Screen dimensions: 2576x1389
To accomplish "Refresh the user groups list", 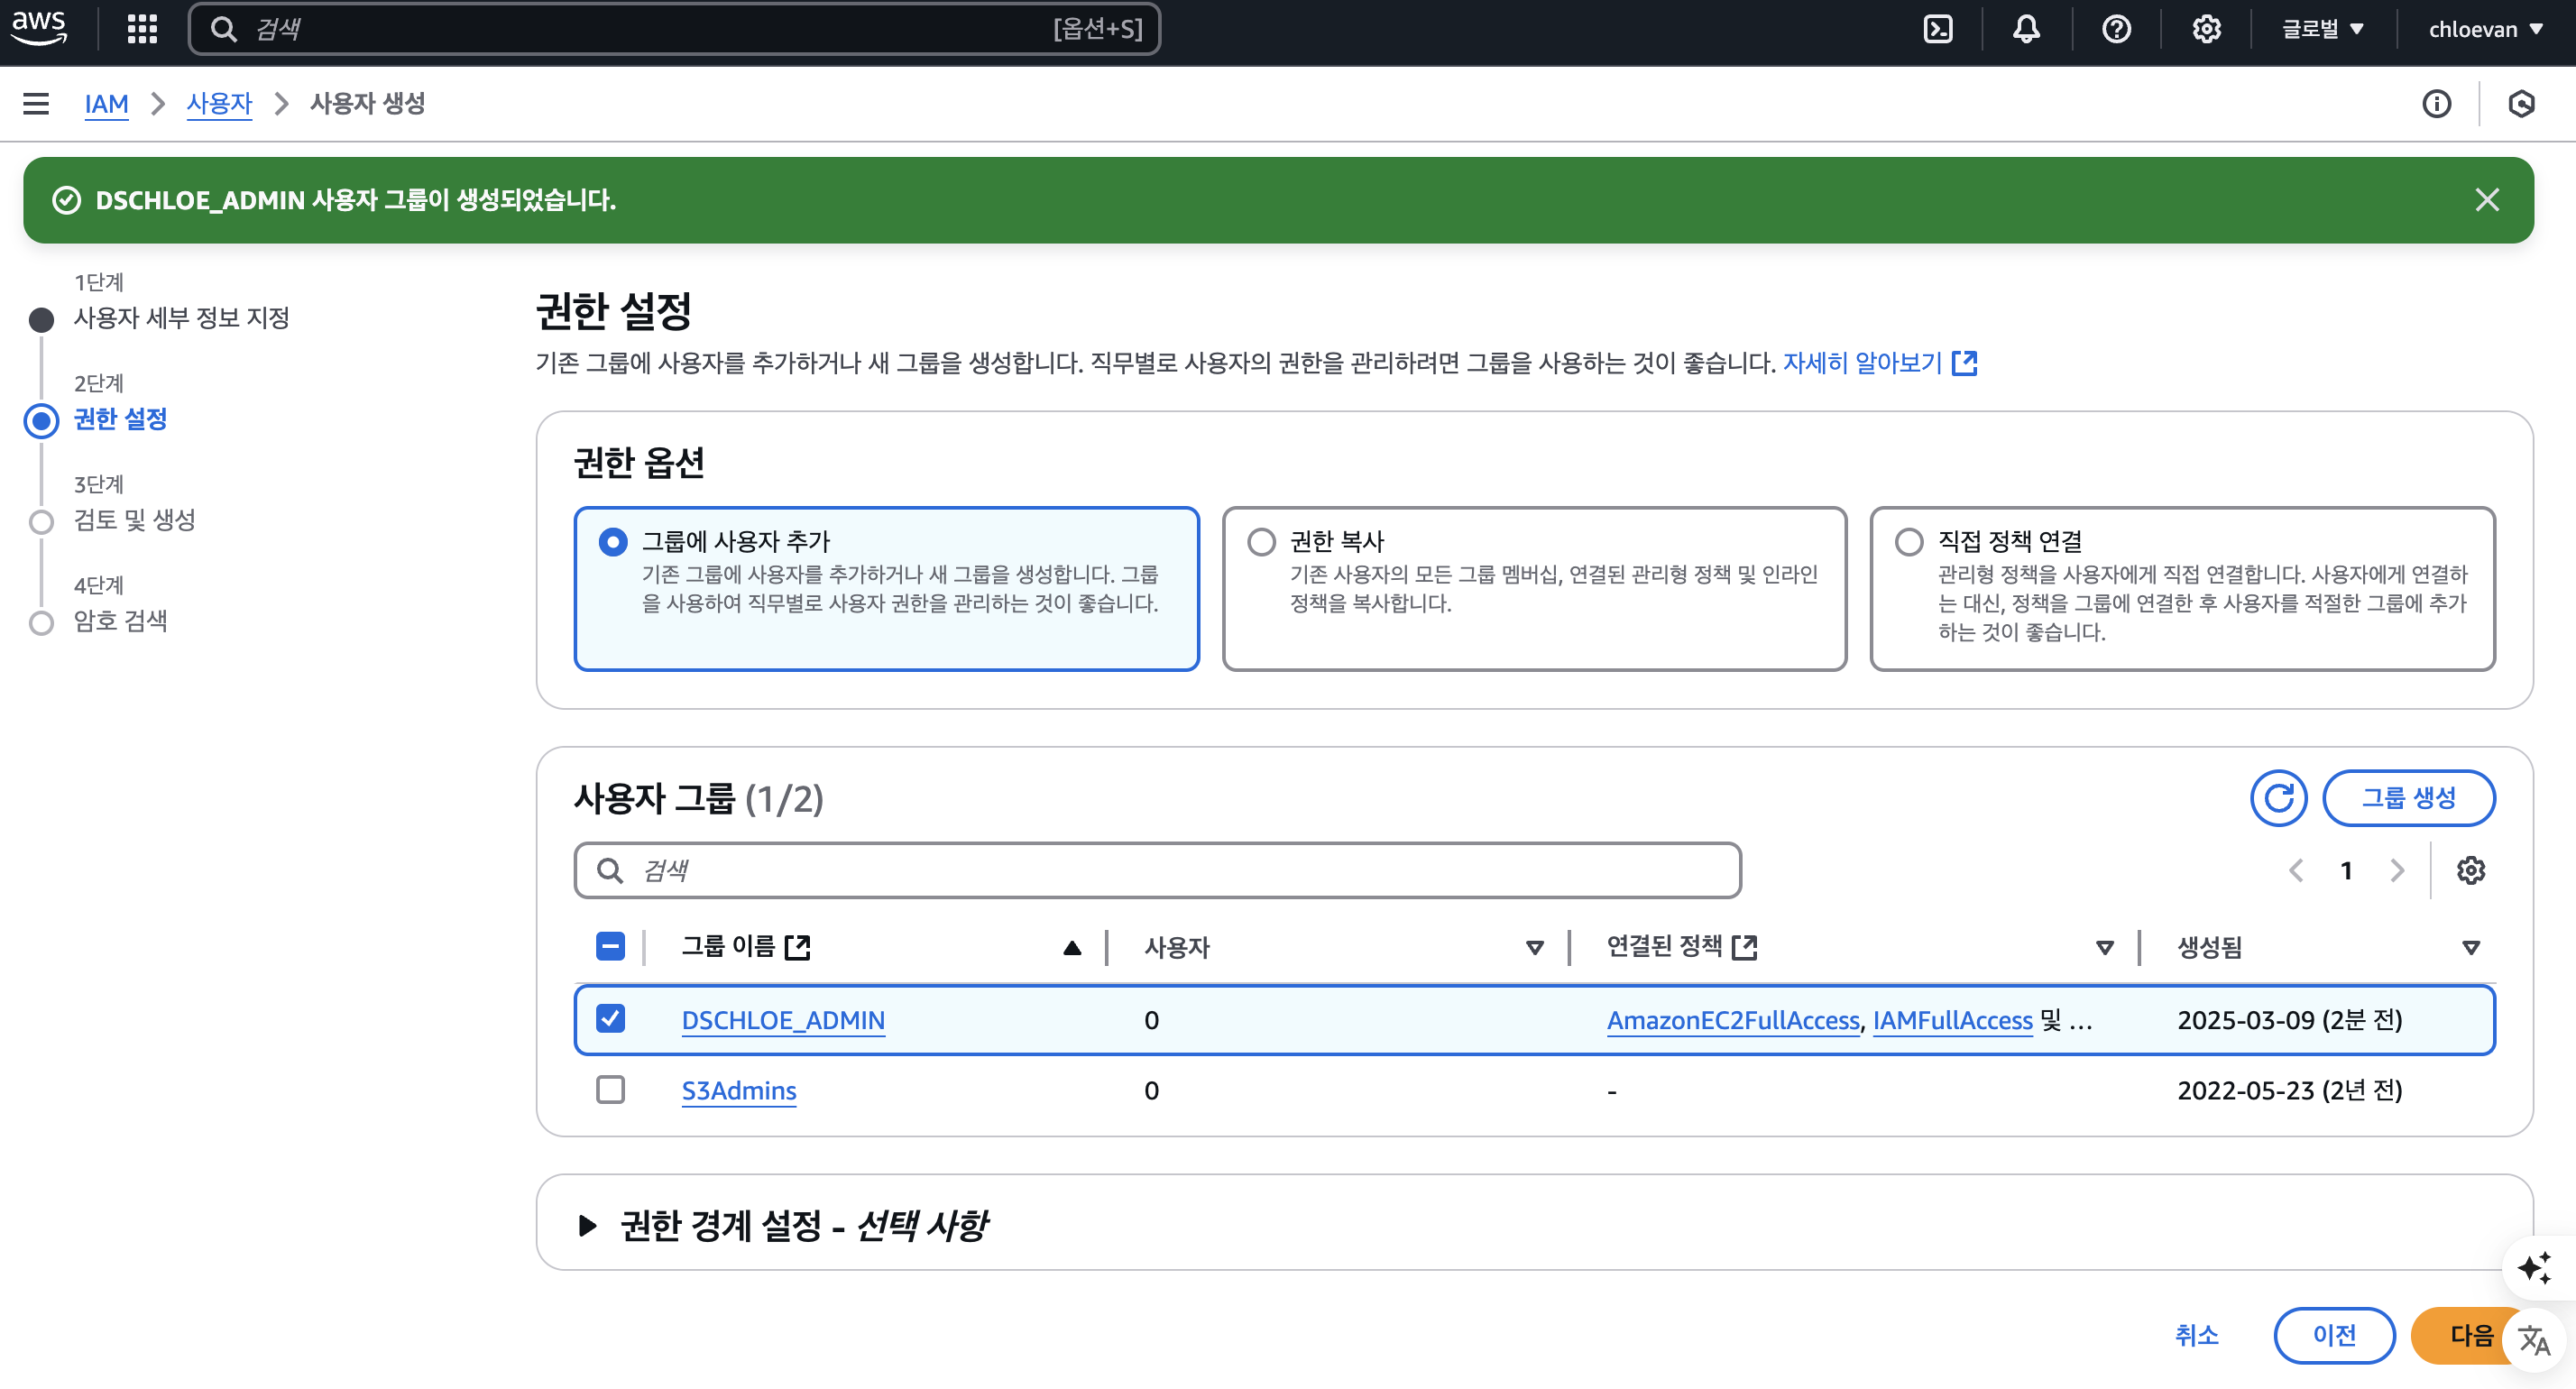I will tap(2278, 798).
